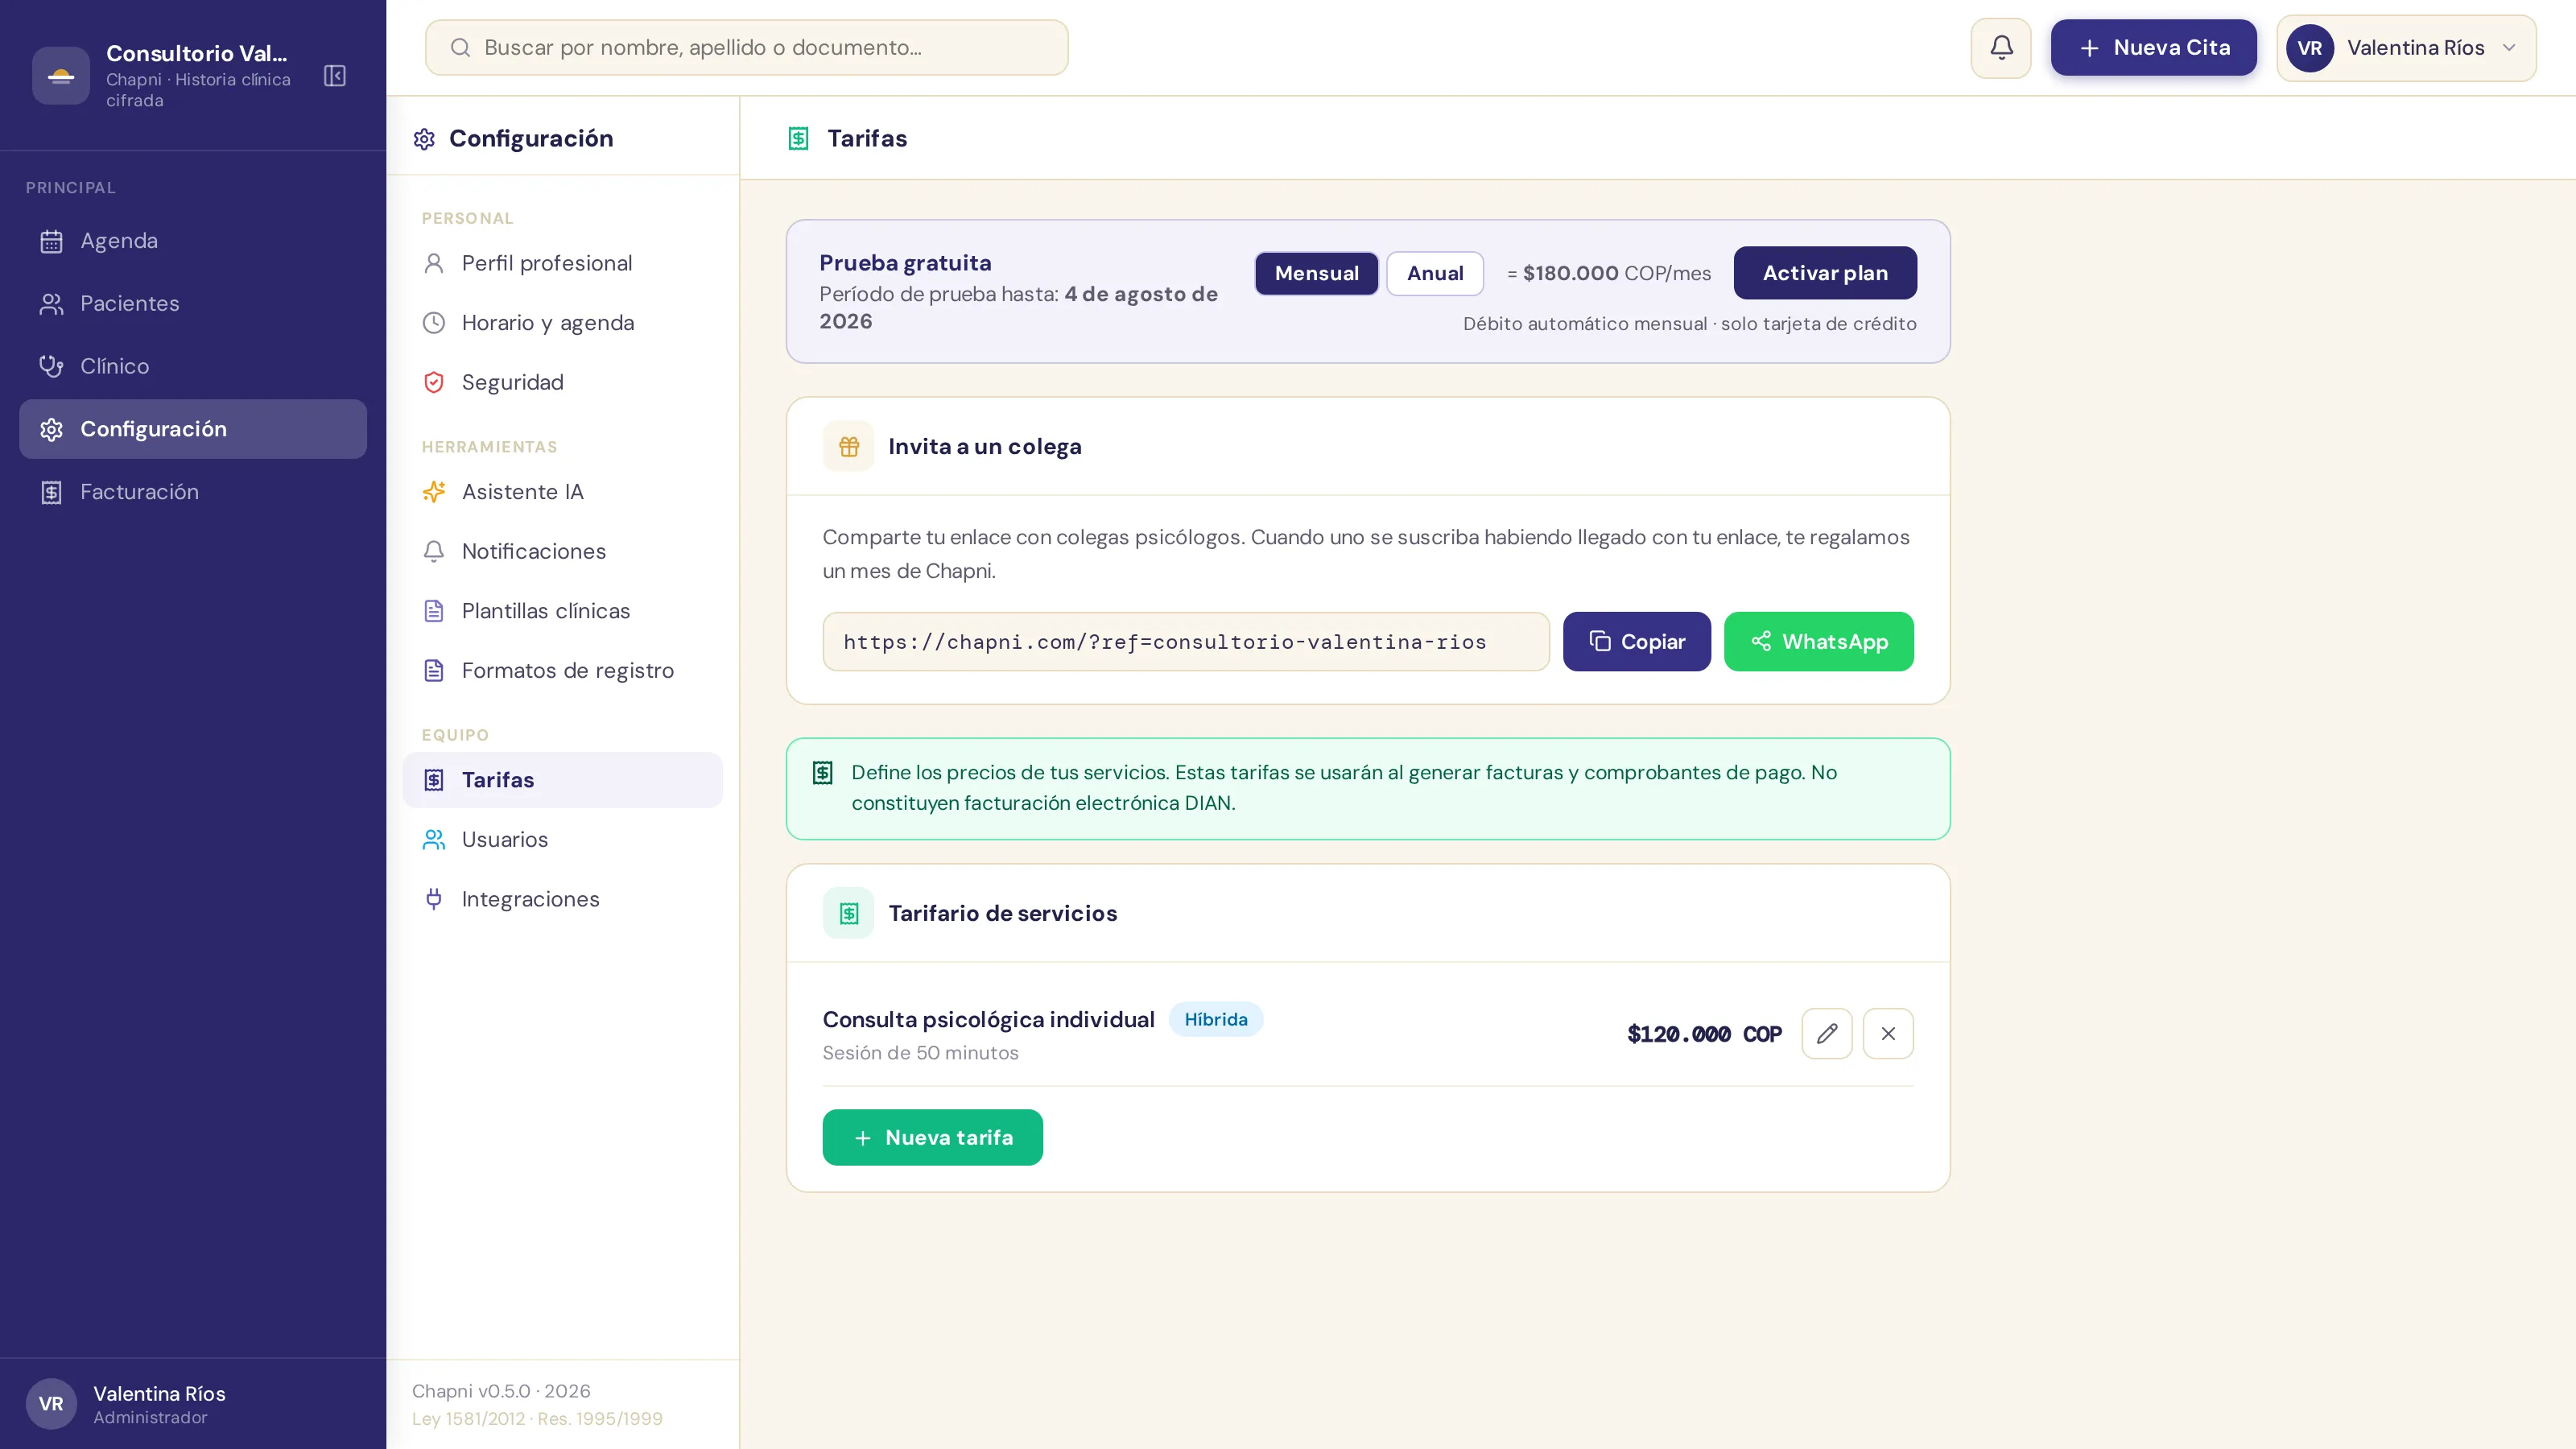Click the search magnifier icon
Viewport: 2576px width, 1449px height.
click(x=460, y=47)
